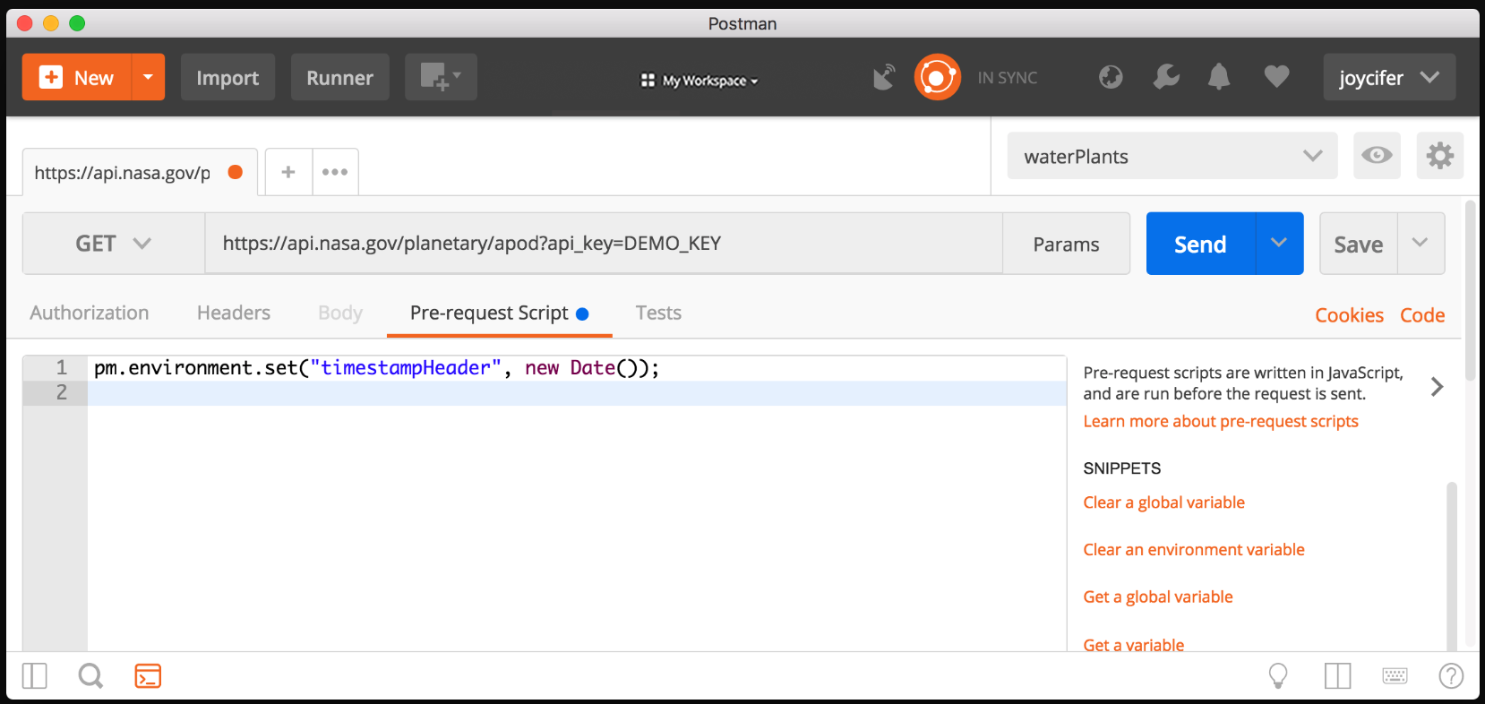Viewport: 1485px width, 704px height.
Task: Click the Save button
Action: tap(1358, 244)
